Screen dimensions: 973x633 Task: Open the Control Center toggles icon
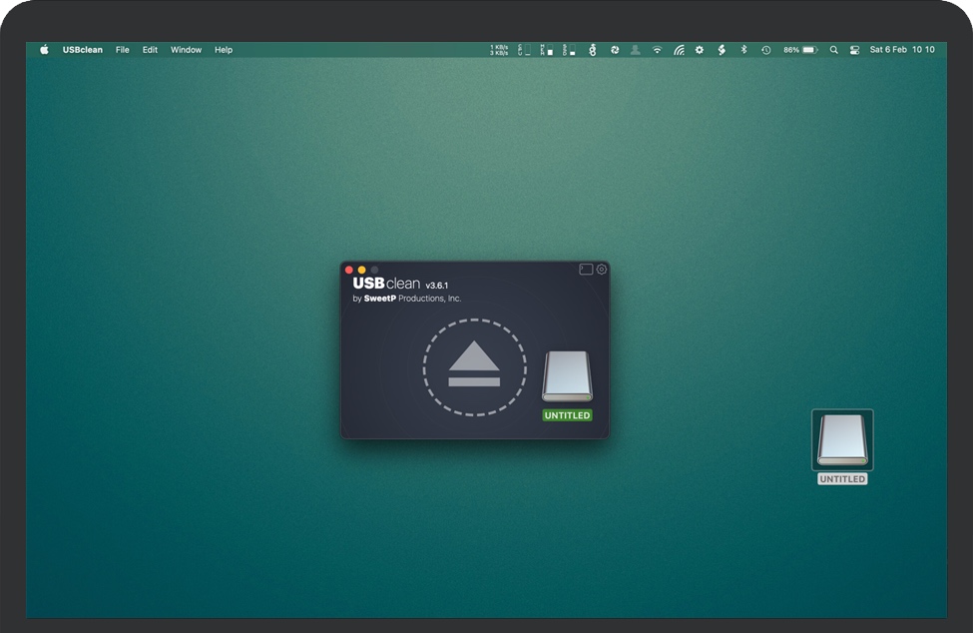[x=854, y=50]
